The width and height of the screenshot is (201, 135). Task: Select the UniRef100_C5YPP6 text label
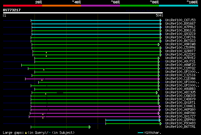[x=180, y=48]
